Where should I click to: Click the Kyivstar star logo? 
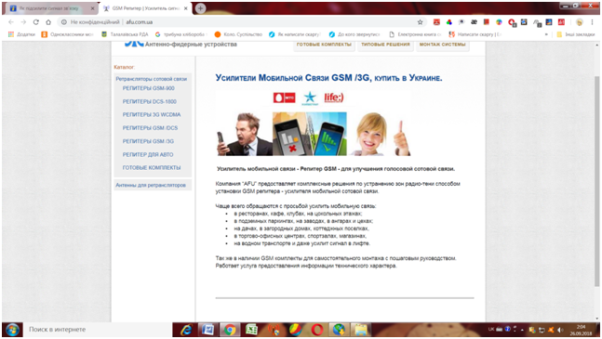(310, 98)
